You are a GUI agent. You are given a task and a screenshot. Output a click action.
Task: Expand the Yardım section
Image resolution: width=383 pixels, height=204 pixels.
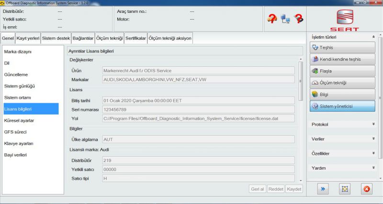click(373, 168)
